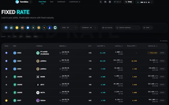Click the USDT token icon
Screen dimensions: 169x105
pyautogui.click(x=15, y=100)
